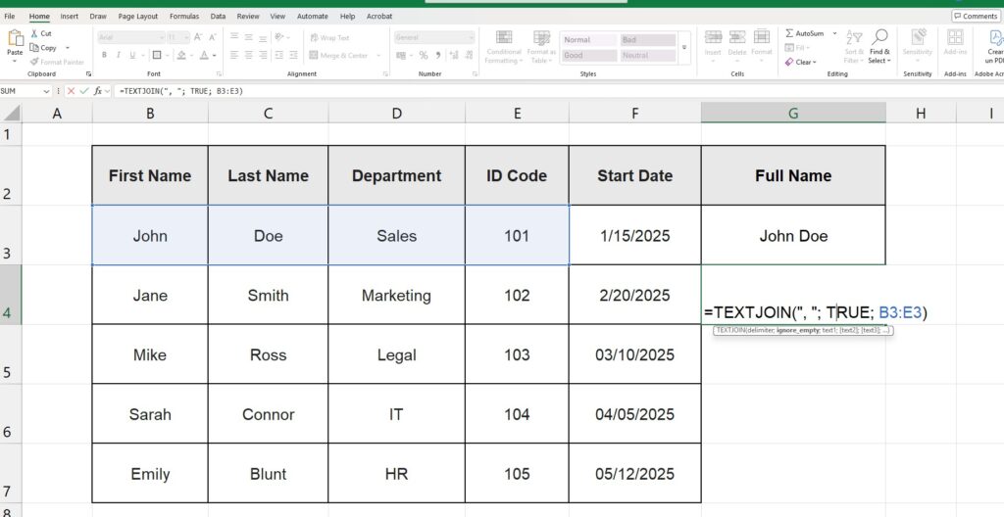Click the AutoSum sigma button

click(804, 33)
